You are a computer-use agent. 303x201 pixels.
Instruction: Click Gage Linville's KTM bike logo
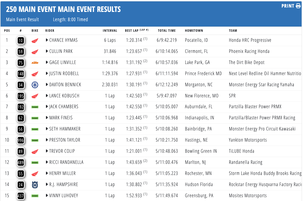35,63
